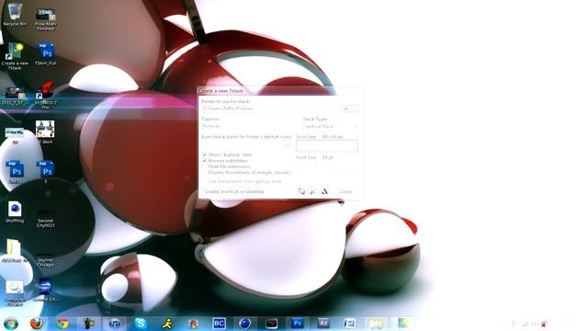
Task: Select the TShirt_Full Photoshop file icon
Action: tap(45, 54)
